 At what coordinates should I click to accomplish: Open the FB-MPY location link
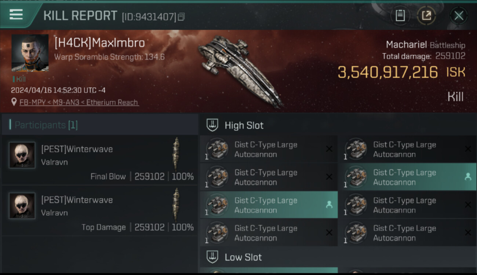(x=79, y=102)
